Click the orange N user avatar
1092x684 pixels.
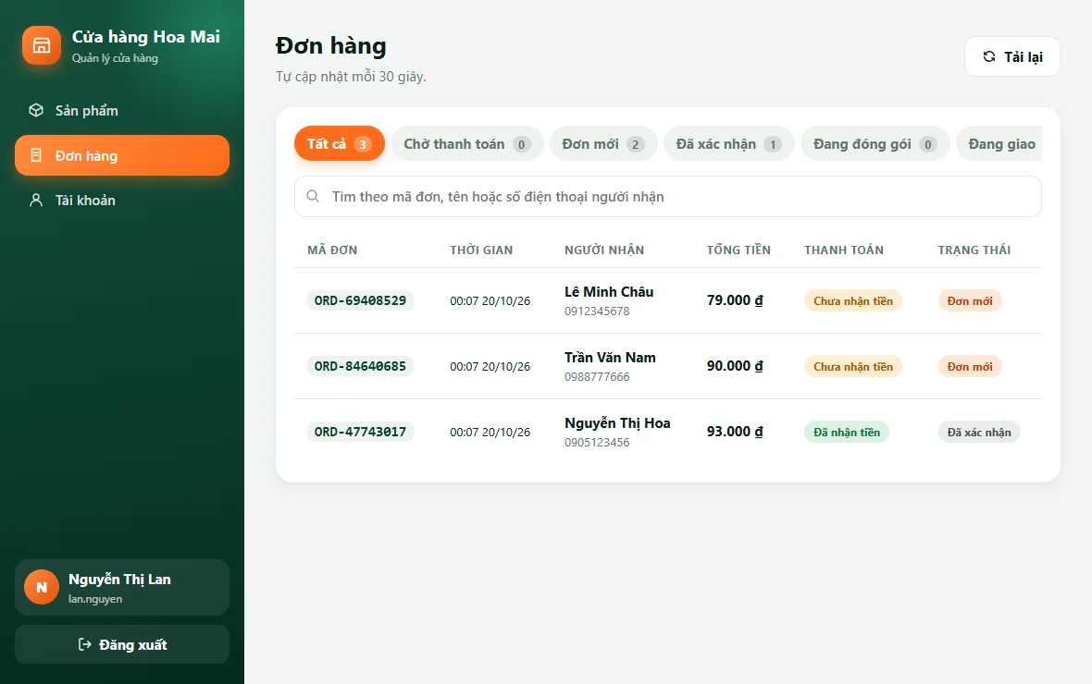42,587
